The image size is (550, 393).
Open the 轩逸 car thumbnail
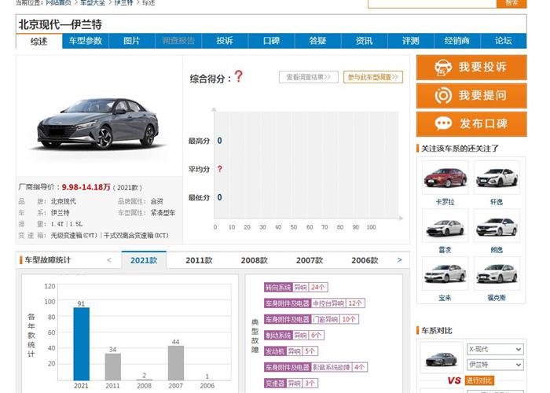pyautogui.click(x=497, y=178)
